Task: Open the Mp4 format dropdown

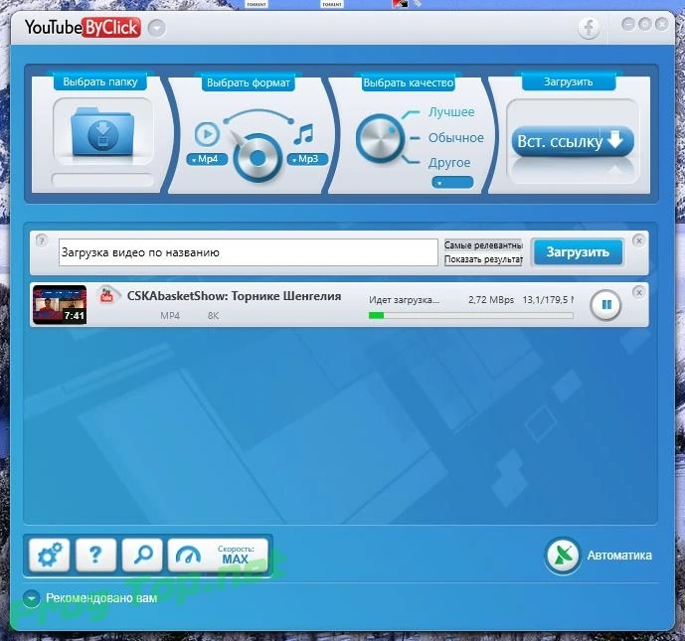Action: click(207, 159)
